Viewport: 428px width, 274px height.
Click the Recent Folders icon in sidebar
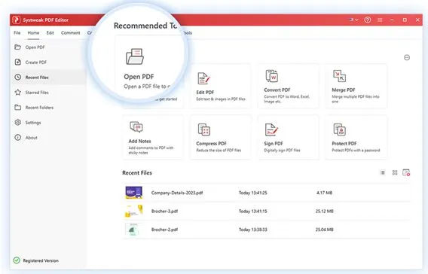pos(18,107)
